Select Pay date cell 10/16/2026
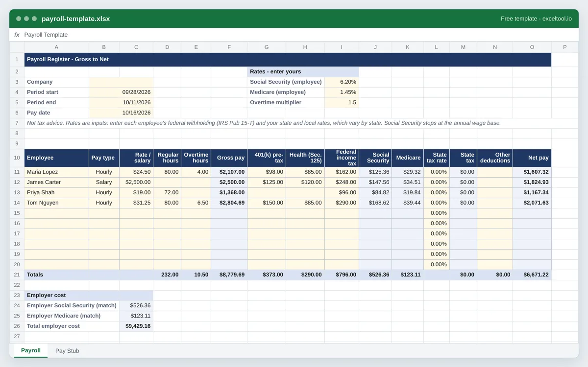The height and width of the screenshot is (367, 588). point(121,113)
